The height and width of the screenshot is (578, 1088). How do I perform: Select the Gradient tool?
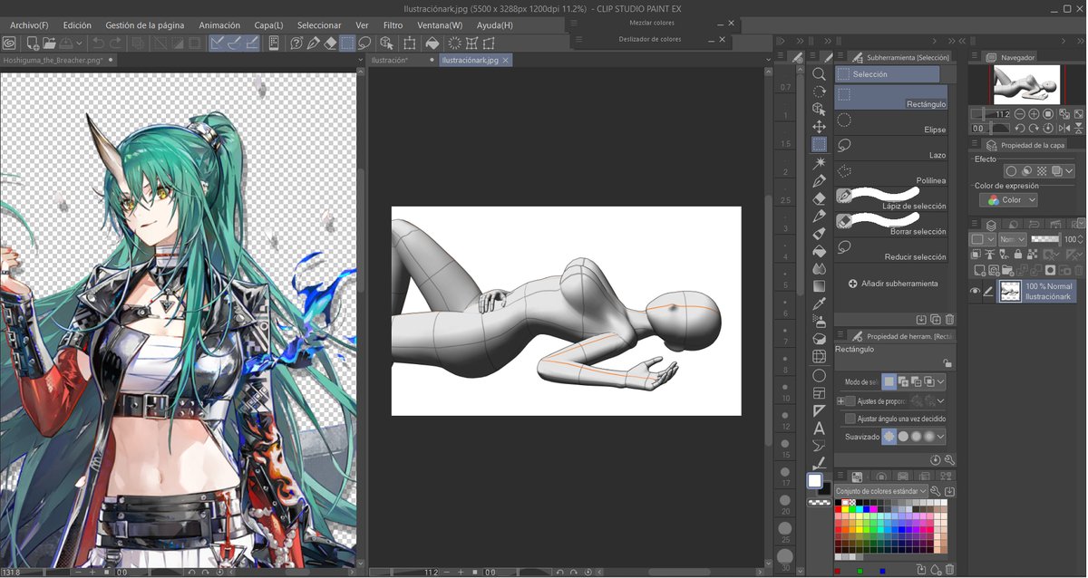click(819, 285)
